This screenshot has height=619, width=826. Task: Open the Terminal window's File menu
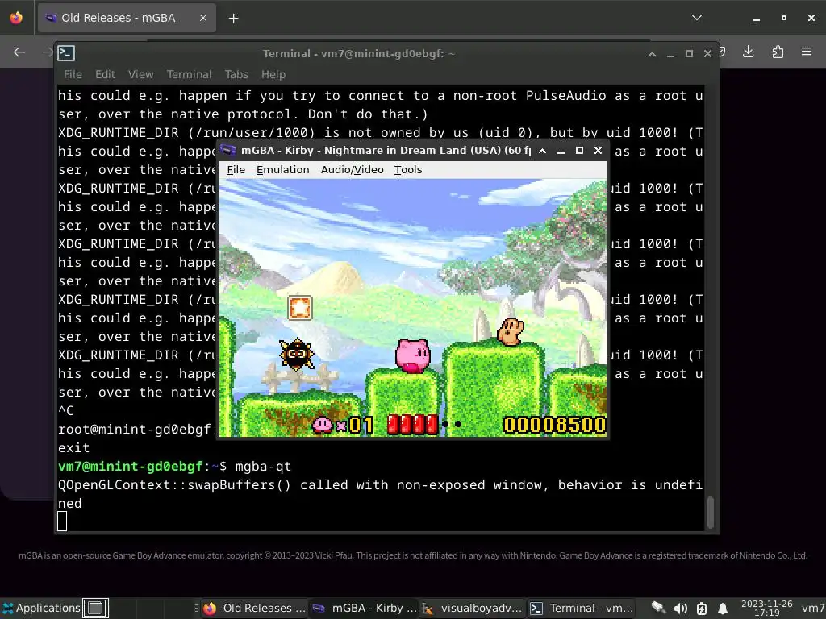(73, 74)
